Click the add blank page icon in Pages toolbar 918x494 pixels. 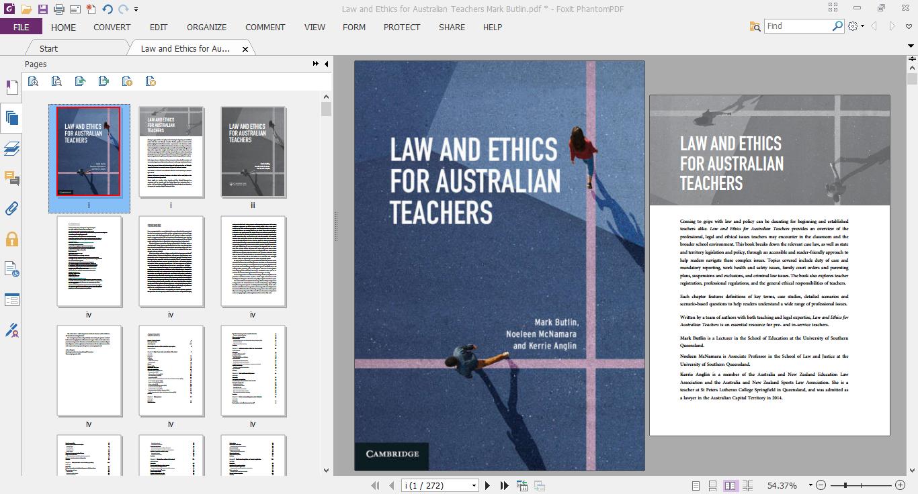pos(127,81)
